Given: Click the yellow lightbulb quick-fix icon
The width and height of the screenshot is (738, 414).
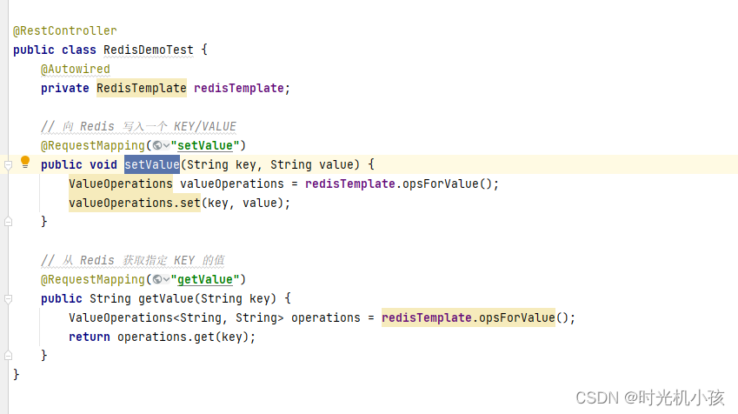Looking at the screenshot, I should [x=25, y=163].
